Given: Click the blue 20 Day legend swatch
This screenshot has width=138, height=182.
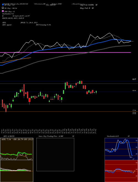Looking at the screenshot, I should [3, 5].
